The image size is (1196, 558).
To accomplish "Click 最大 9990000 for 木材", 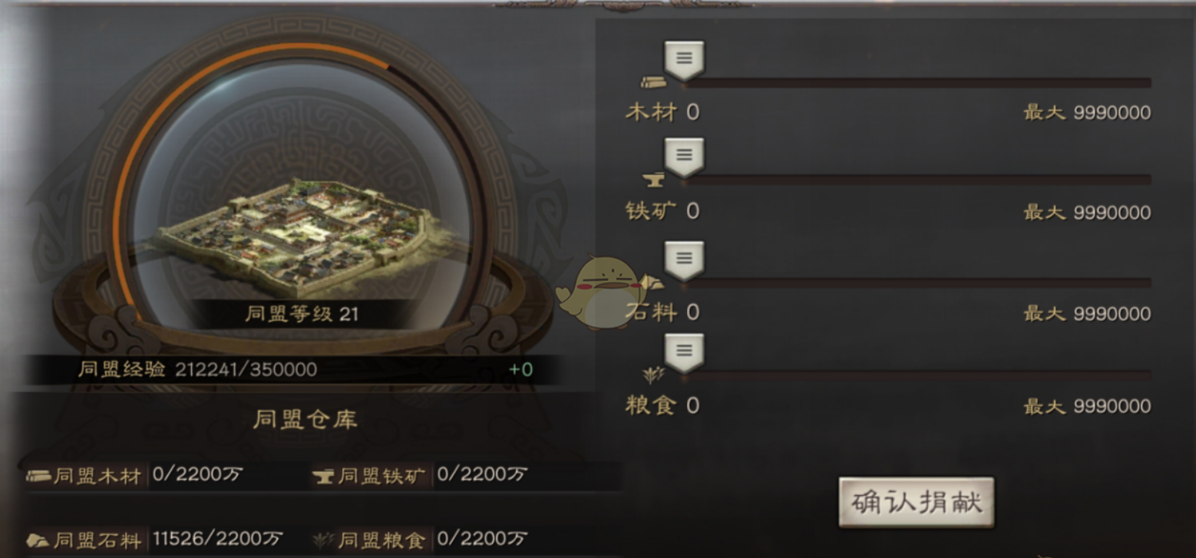I will click(x=1087, y=113).
